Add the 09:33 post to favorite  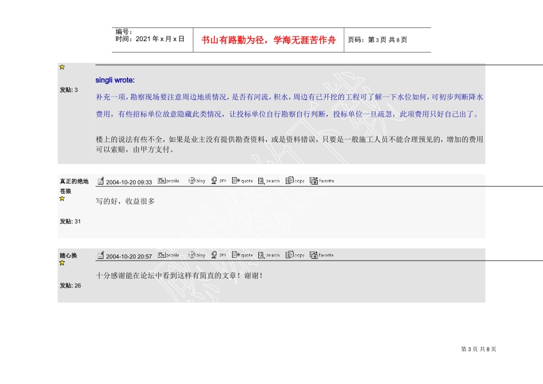coord(322,181)
